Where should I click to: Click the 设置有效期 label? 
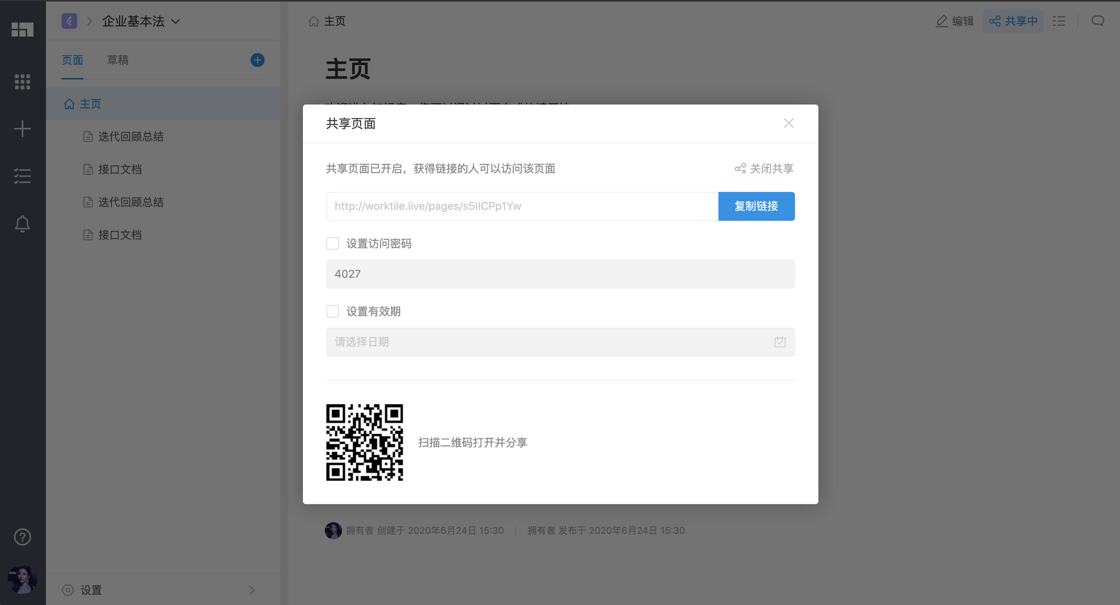click(374, 311)
